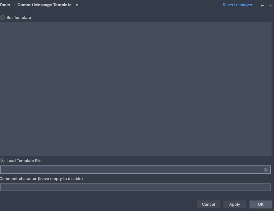This screenshot has width=274, height=211.
Task: Click the Comment character label text
Action: (x=41, y=179)
